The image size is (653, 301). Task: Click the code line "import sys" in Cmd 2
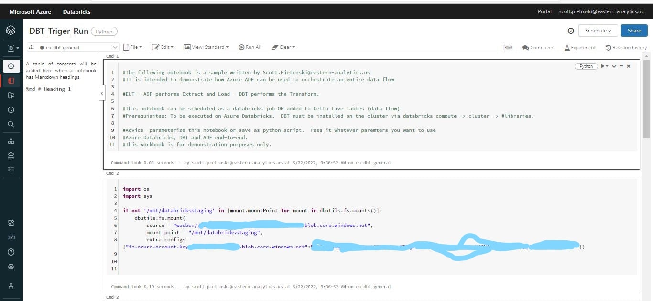pos(138,196)
